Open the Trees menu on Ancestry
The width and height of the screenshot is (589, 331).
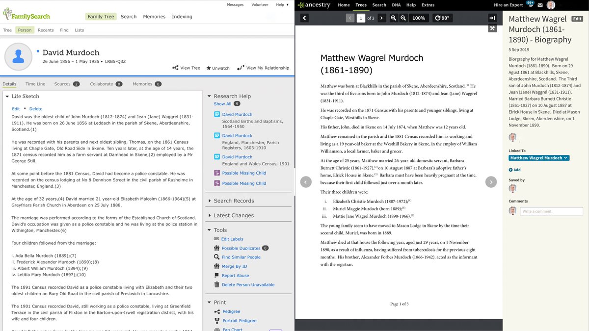point(361,5)
